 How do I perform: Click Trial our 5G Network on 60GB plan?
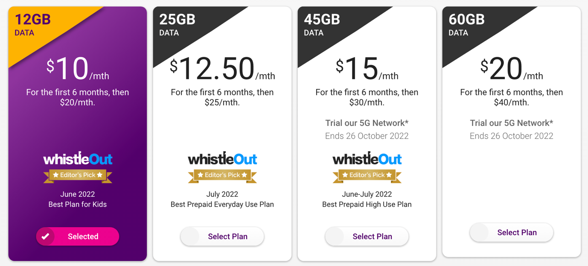coord(511,123)
